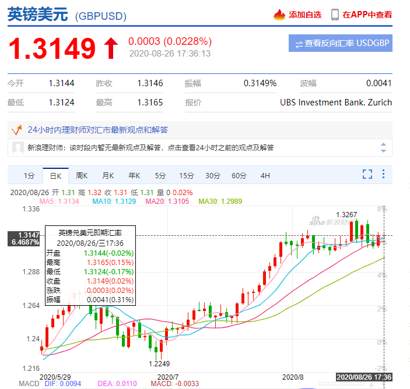Click the phone icon for 在APP中查看

click(335, 15)
